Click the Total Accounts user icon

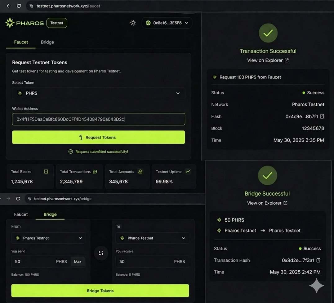coord(140,172)
